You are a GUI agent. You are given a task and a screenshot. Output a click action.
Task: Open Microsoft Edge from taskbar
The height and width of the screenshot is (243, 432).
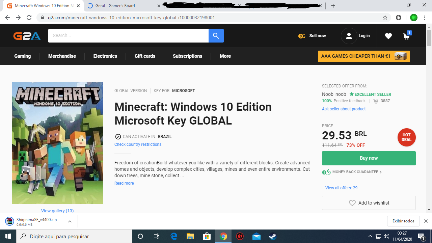click(x=174, y=237)
